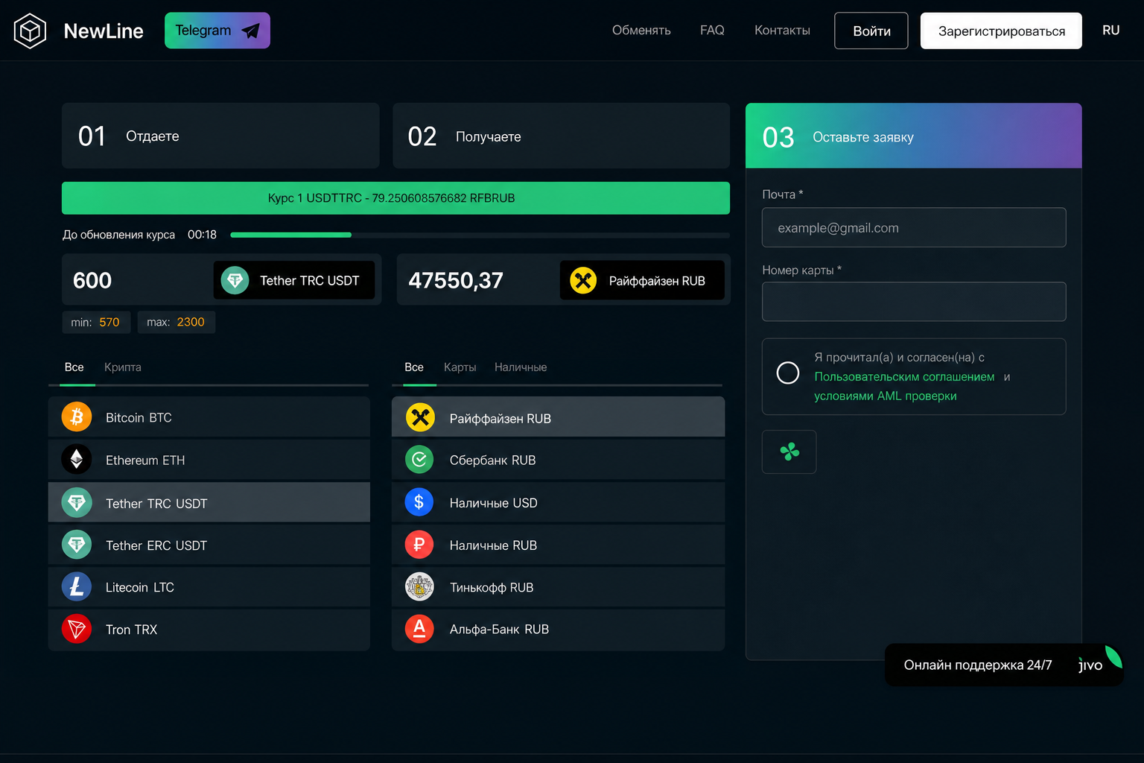Click the give amount field showing 600
Image resolution: width=1144 pixels, height=763 pixels.
(x=138, y=280)
